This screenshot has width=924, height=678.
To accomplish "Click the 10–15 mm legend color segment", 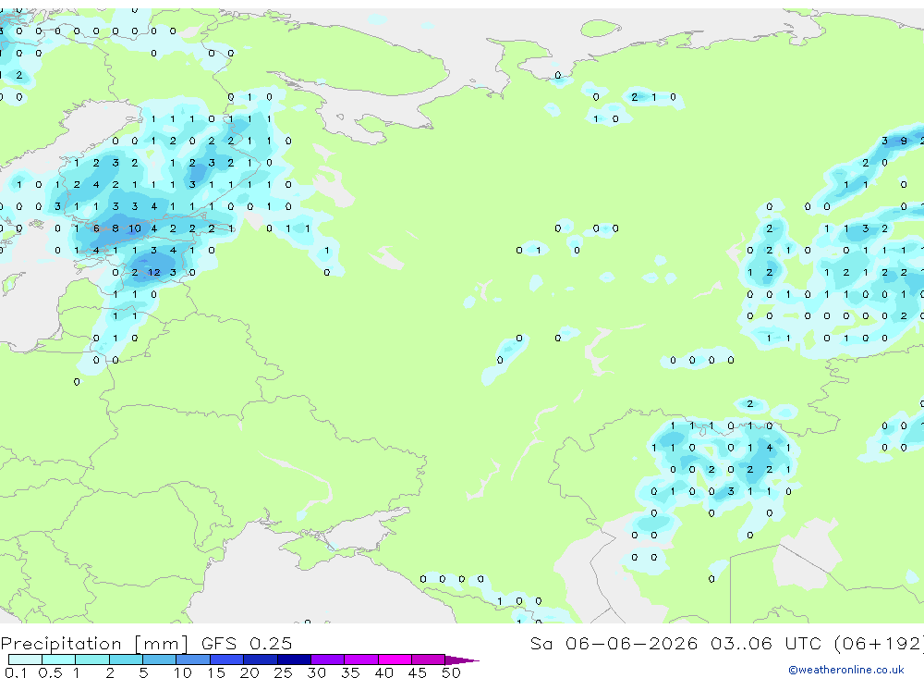I will point(193,660).
